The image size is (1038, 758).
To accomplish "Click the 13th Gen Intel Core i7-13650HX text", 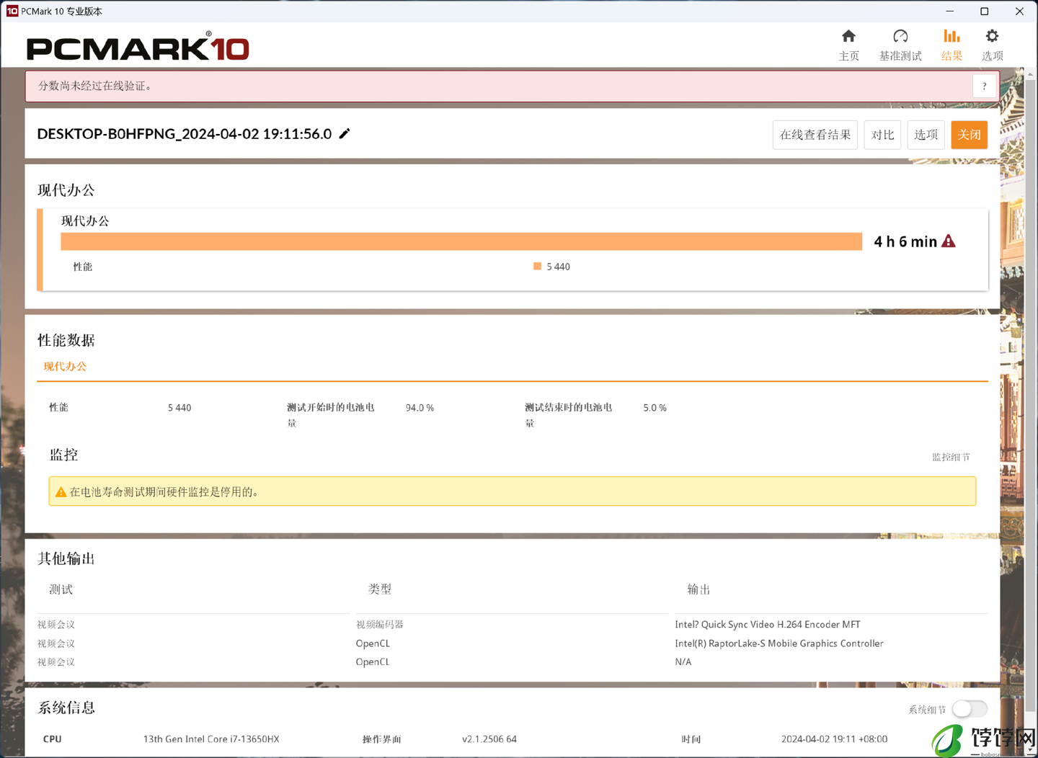I will [x=211, y=739].
